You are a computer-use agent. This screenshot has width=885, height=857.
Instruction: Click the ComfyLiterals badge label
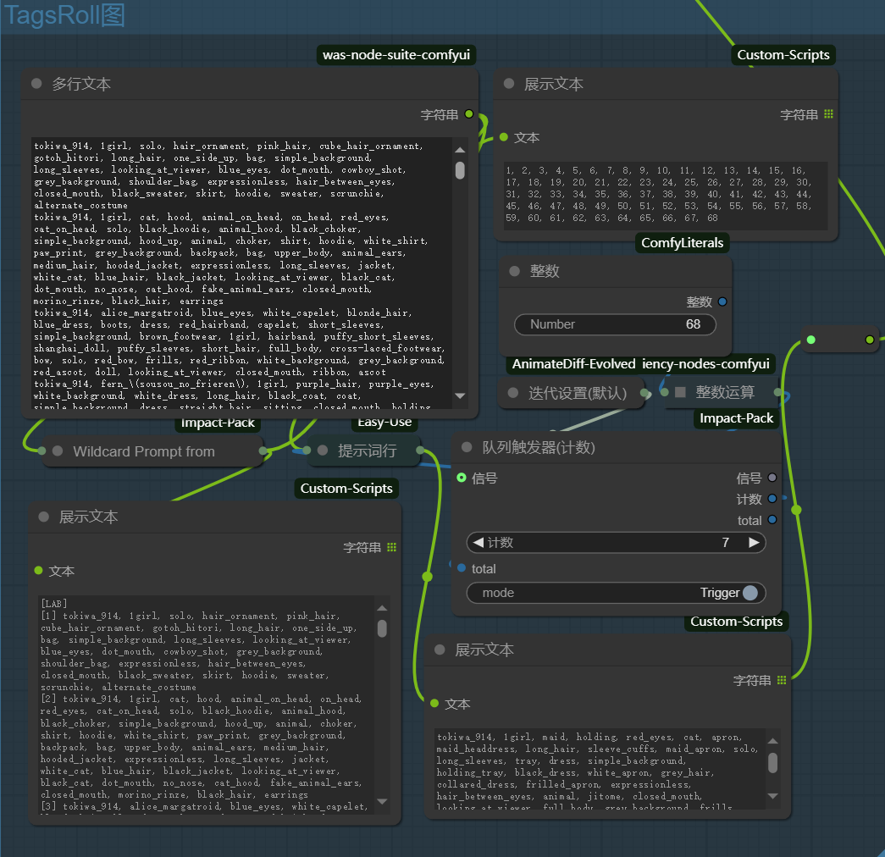click(x=682, y=243)
